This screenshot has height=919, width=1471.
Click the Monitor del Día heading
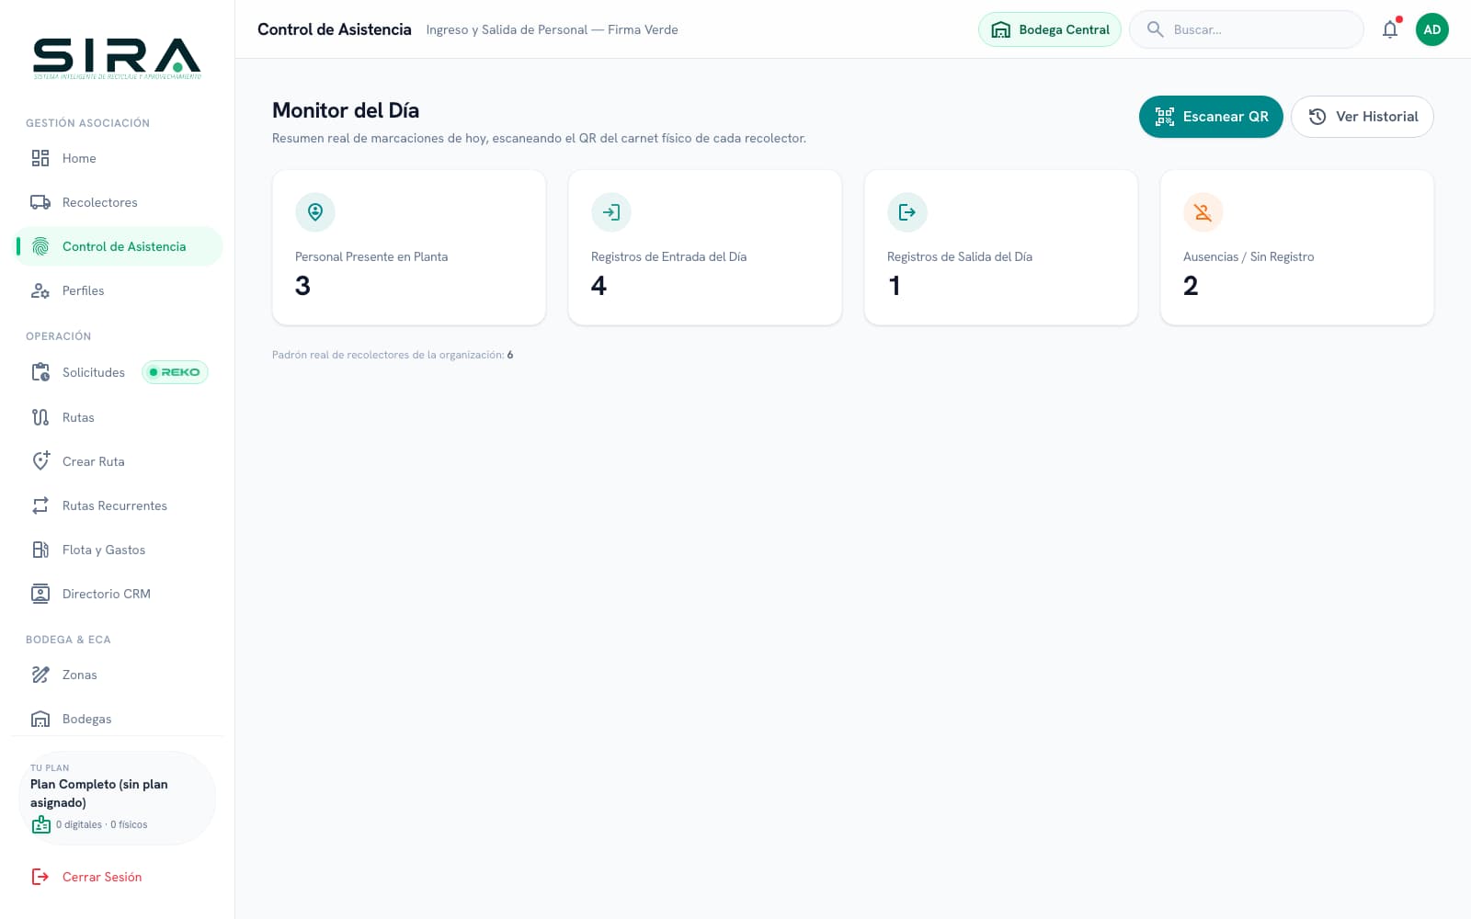click(x=346, y=110)
